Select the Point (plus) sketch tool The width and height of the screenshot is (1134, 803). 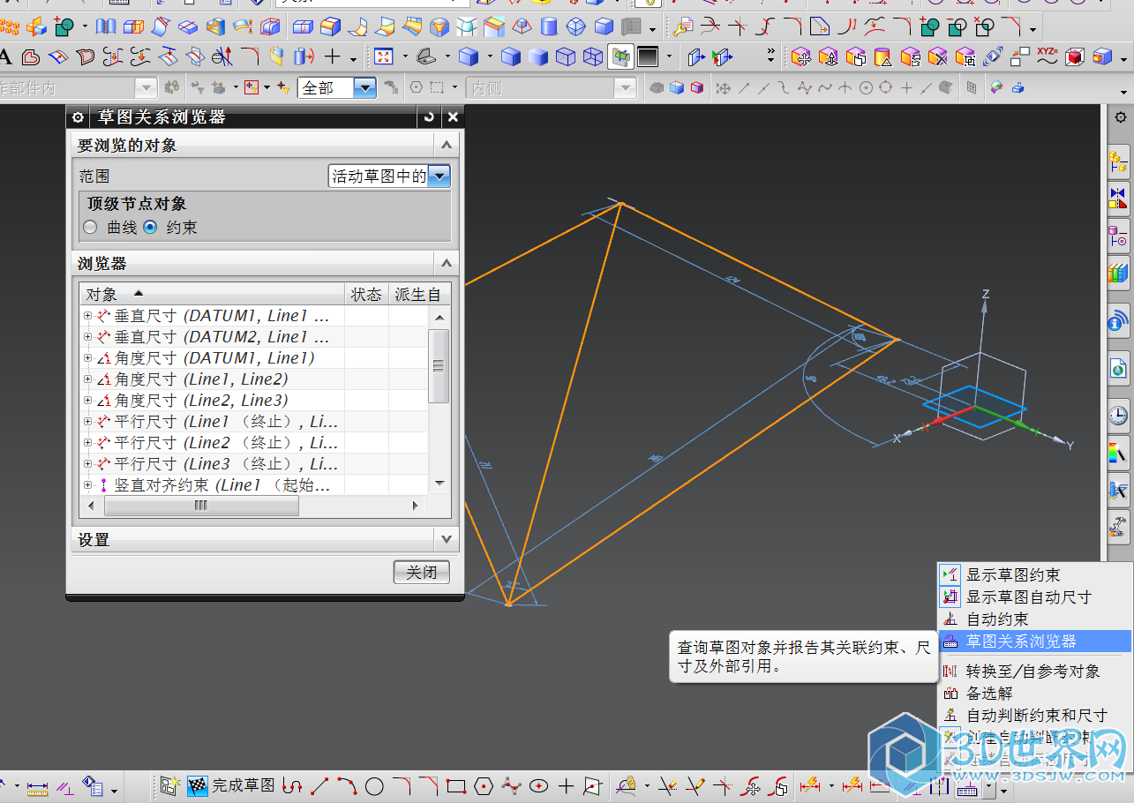coord(566,785)
